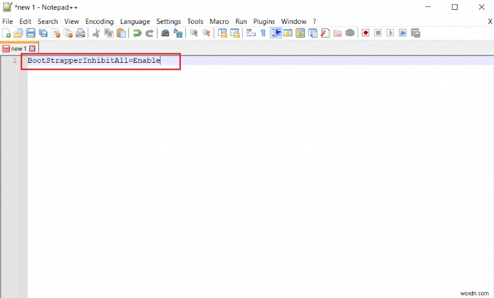Toggle synchronize horizontal scrolling icon
This screenshot has height=298, width=494.
pyautogui.click(x=235, y=33)
